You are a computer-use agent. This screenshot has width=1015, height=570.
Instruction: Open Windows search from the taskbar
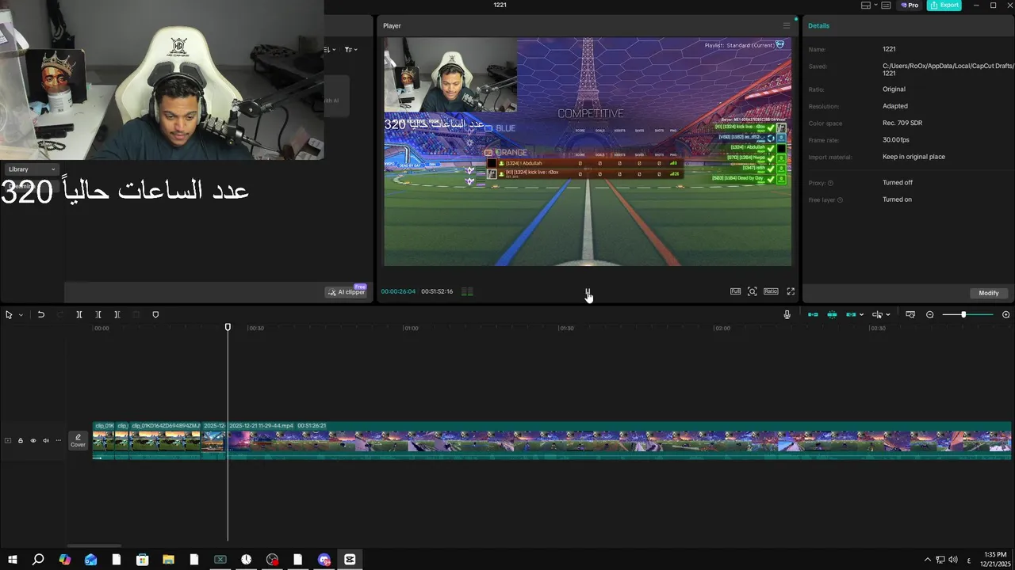coord(38,560)
